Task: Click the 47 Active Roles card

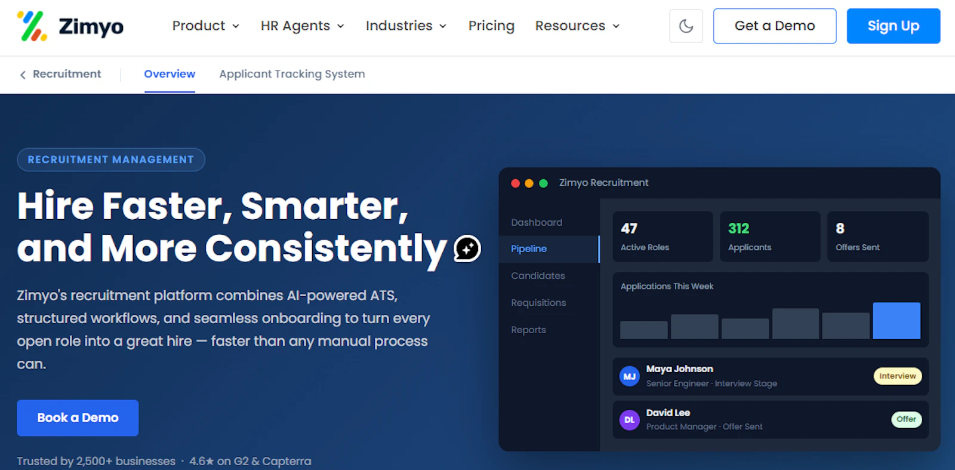Action: (663, 236)
